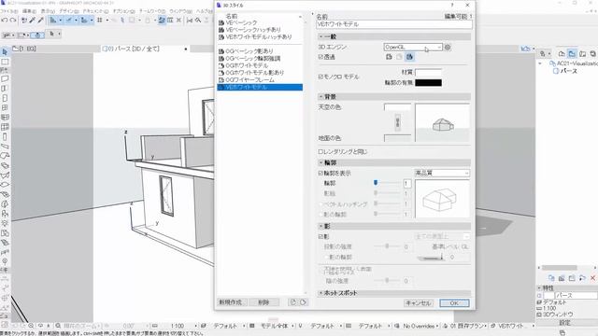Click the キャンセル button
Screen dimensions: 598x336
[x=419, y=303]
